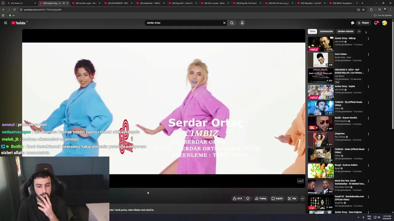Viewport: 394px width, 221px height.
Task: Click the Kaydet save button
Action: [277, 199]
